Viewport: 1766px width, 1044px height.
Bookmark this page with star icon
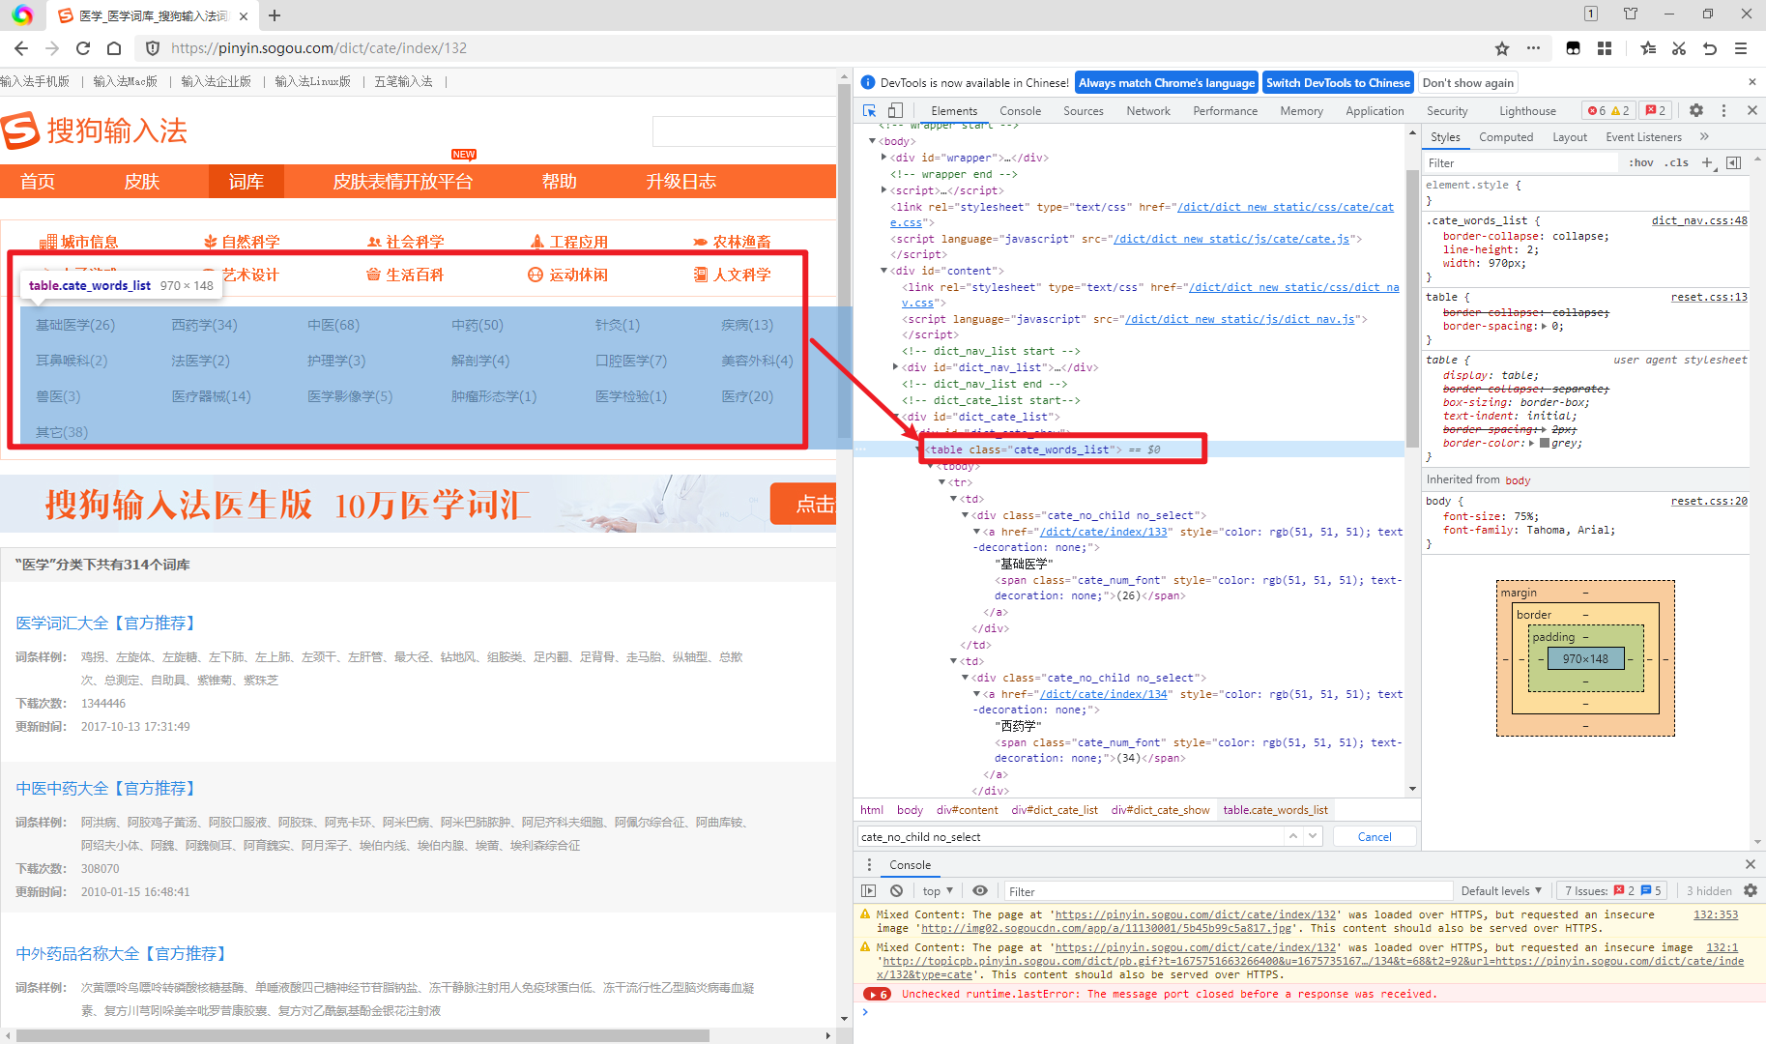1502,48
